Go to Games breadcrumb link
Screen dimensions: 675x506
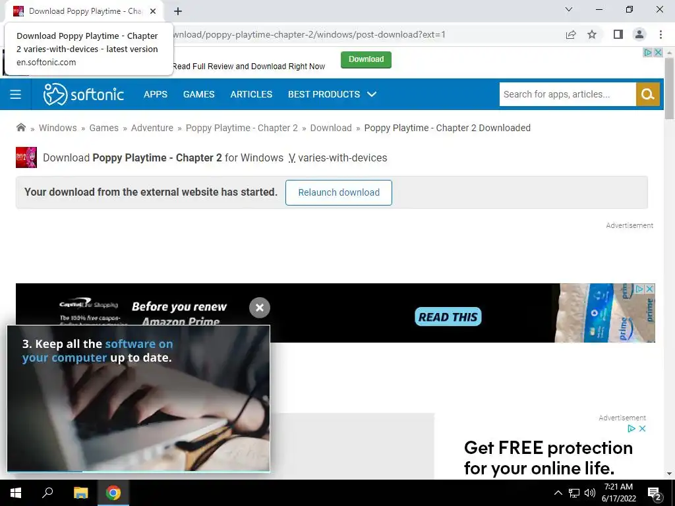tap(103, 128)
